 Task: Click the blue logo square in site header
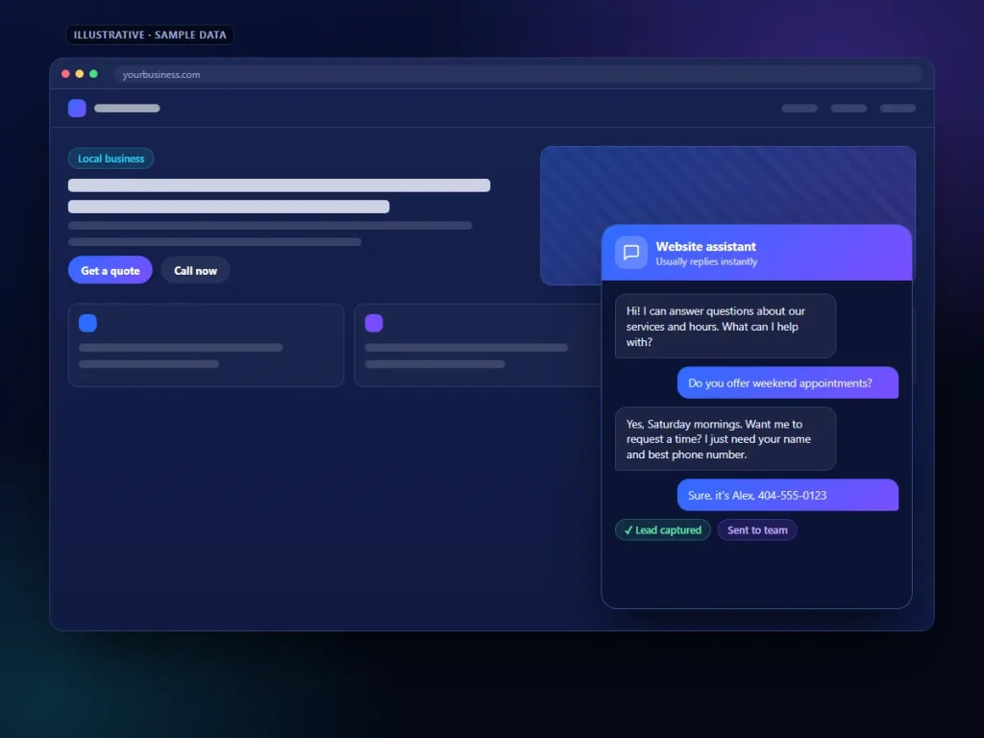pyautogui.click(x=77, y=108)
